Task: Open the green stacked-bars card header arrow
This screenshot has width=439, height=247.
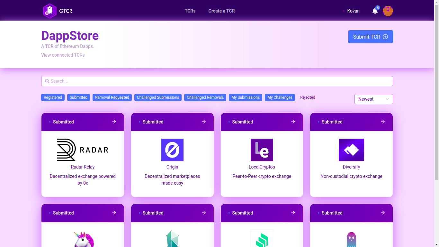Action: (293, 213)
